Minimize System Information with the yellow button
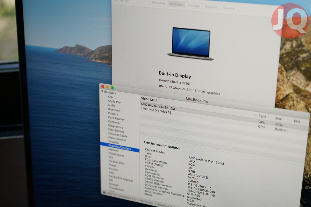This screenshot has width=311, height=207. pyautogui.click(x=108, y=87)
